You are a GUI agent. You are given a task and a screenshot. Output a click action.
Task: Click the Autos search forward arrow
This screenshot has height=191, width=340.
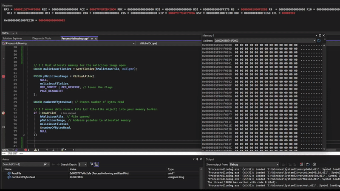58,164
